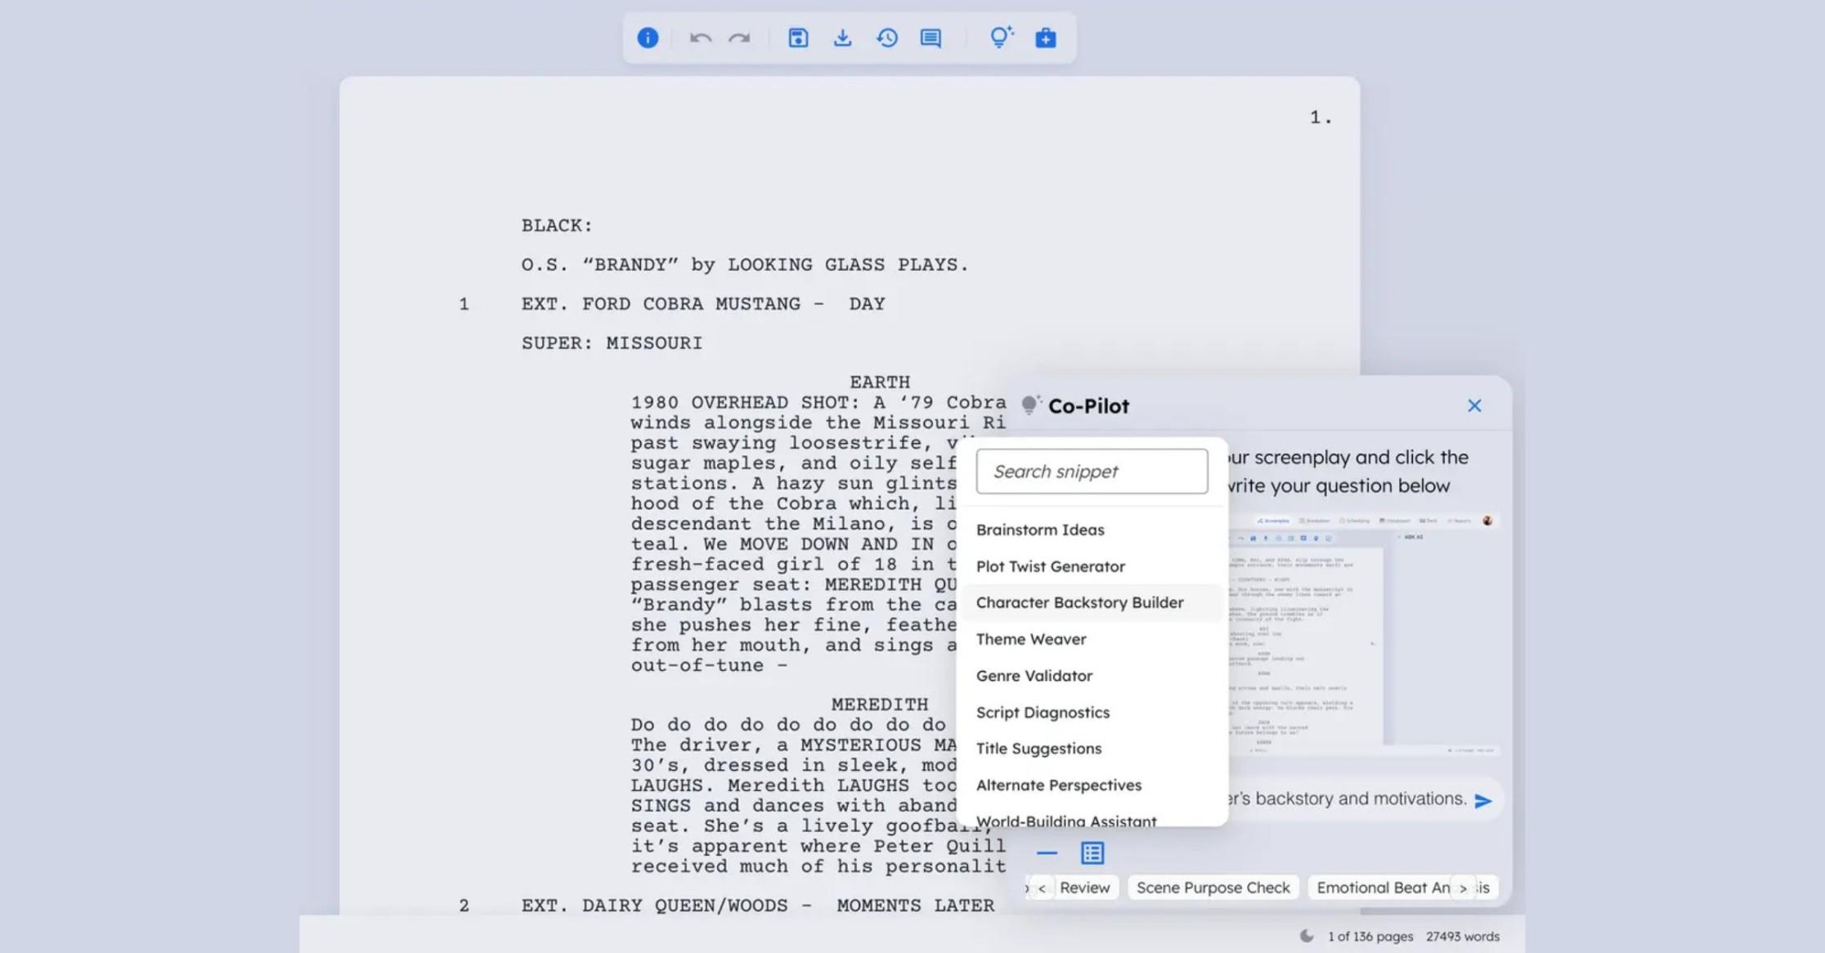Save the screenplay
Screen dimensions: 1825x953
click(x=798, y=38)
